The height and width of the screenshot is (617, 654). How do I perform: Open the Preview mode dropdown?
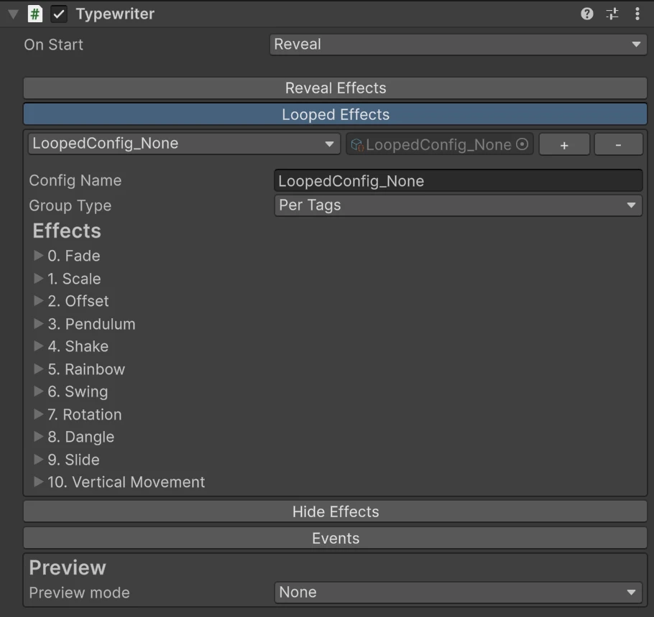458,593
